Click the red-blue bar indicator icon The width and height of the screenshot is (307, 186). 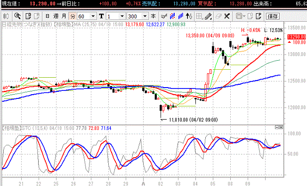pyautogui.click(x=172, y=16)
